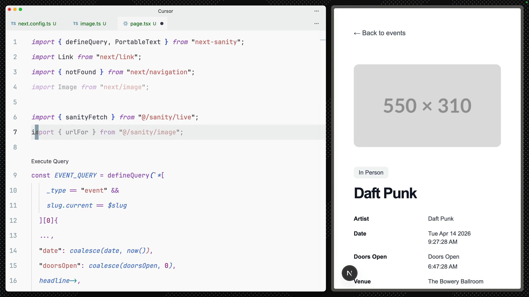Select the page.tsx tab

click(x=142, y=24)
